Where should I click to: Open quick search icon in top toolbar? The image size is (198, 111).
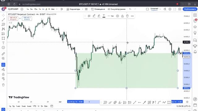pos(165,9)
